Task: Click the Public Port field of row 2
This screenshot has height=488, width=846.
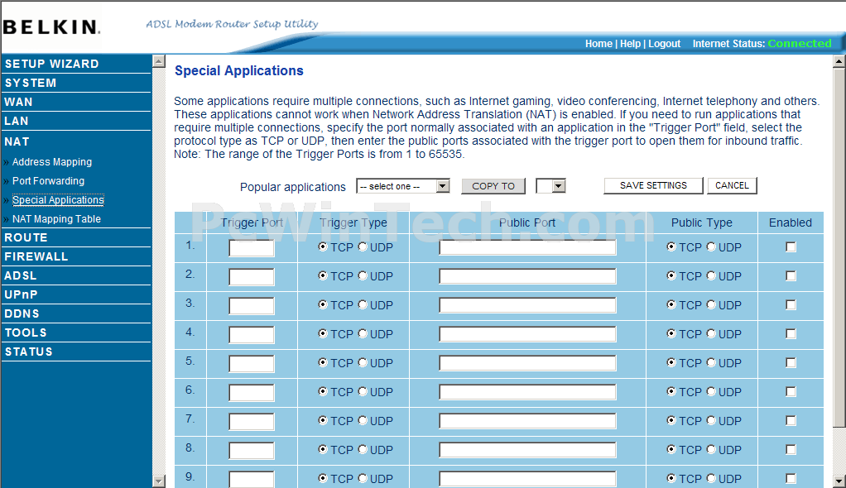Action: coord(527,276)
